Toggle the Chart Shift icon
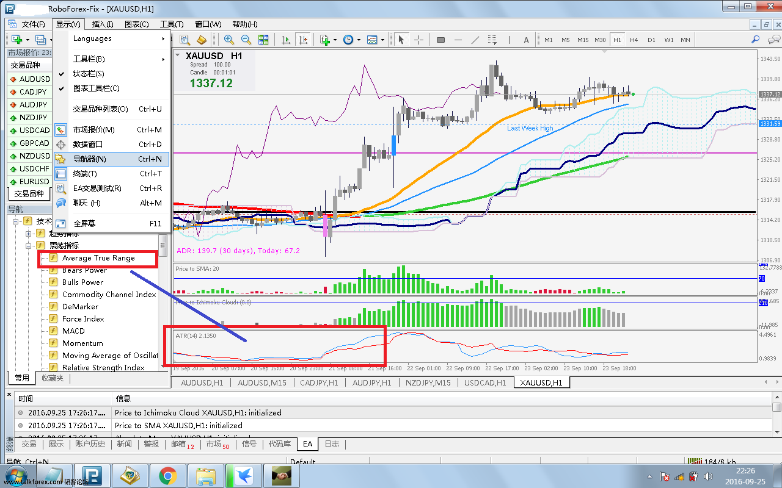782x488 pixels. [302, 40]
